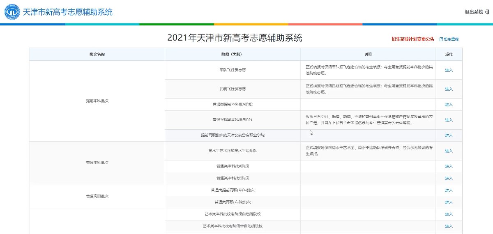
Task: Click 进入 for 普通类提前本科批A阶段
Action: (x=449, y=105)
